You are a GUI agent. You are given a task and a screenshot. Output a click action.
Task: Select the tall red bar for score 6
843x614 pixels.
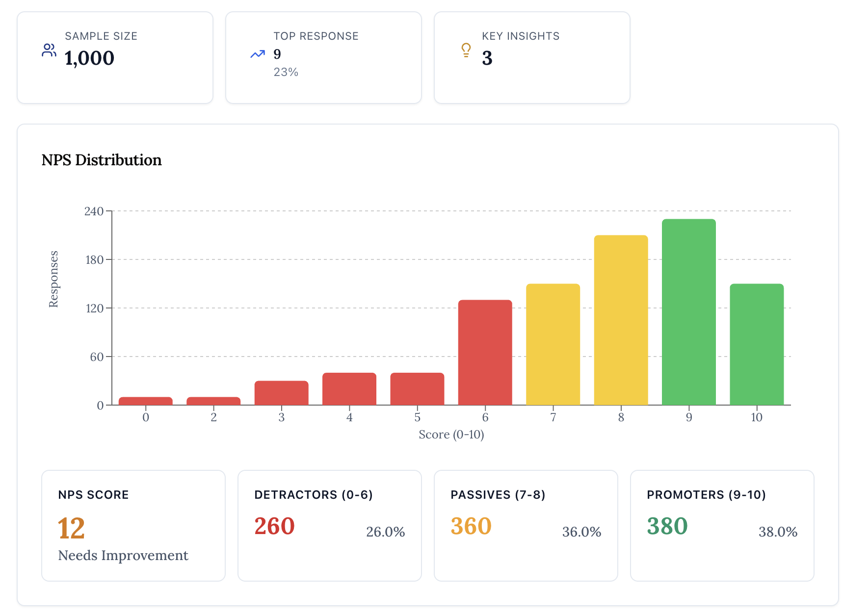click(x=485, y=352)
